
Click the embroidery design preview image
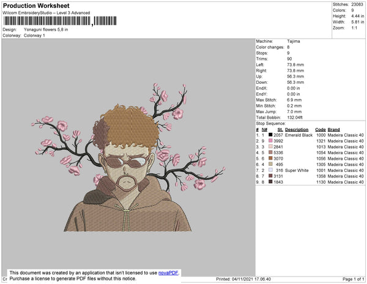[128, 157]
